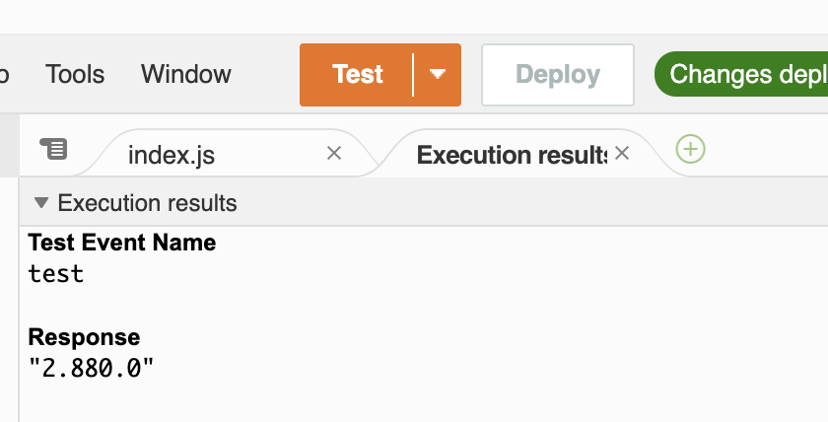Click the Changes deployed status badge
Viewport: 828px width, 422px height.
pyautogui.click(x=741, y=74)
